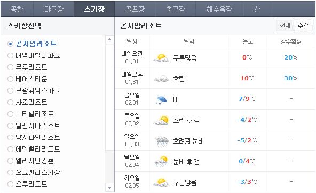316x193 pixels.
Task: Click the 화요일 partly cloudy icon
Action: [x=161, y=182]
